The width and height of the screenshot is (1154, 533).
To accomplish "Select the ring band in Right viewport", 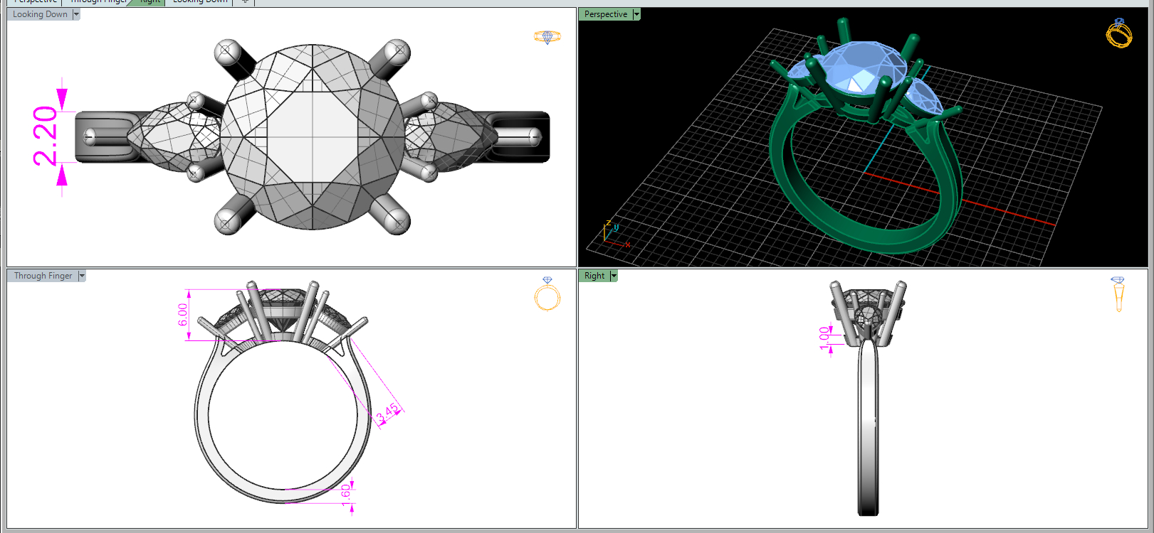I will pos(868,426).
